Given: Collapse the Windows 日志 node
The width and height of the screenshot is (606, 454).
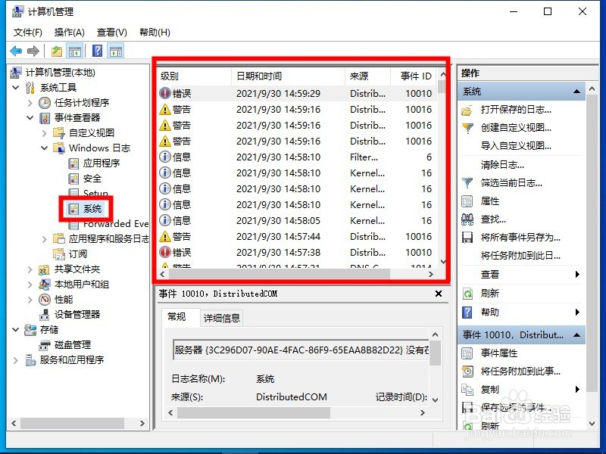Looking at the screenshot, I should [x=43, y=148].
